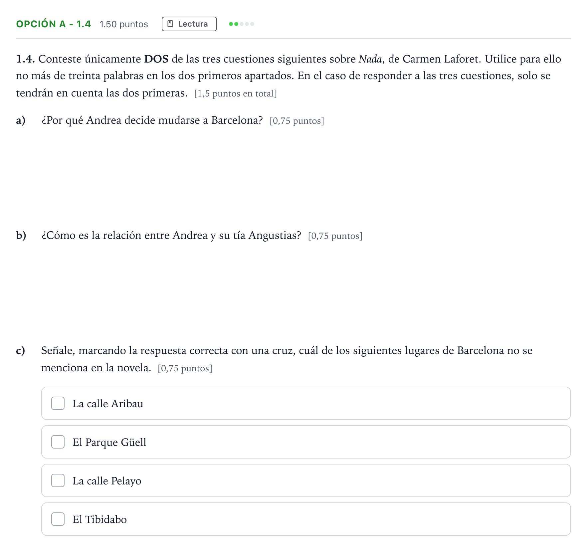Image resolution: width=587 pixels, height=557 pixels.
Task: Click question c about Barcelona places
Action: [x=287, y=359]
